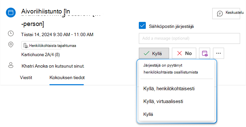Click the location pin icon
Viewport: 246px width, 127px height.
11,45
